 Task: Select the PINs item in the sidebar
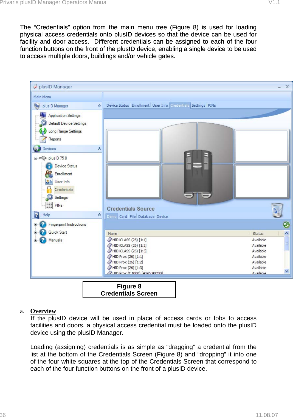click(x=58, y=205)
